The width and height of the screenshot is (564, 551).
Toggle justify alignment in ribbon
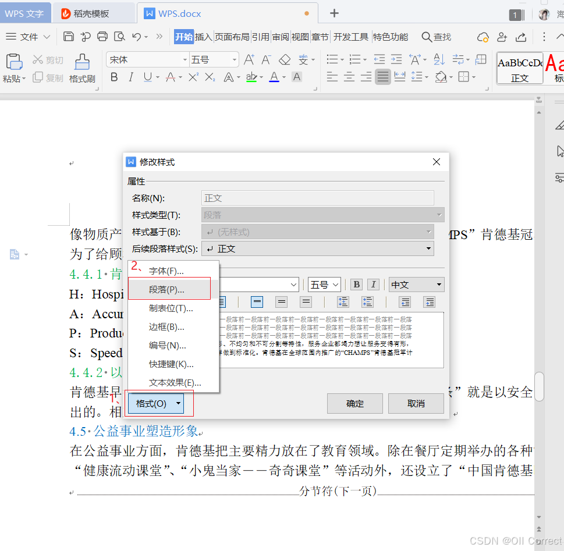point(383,77)
